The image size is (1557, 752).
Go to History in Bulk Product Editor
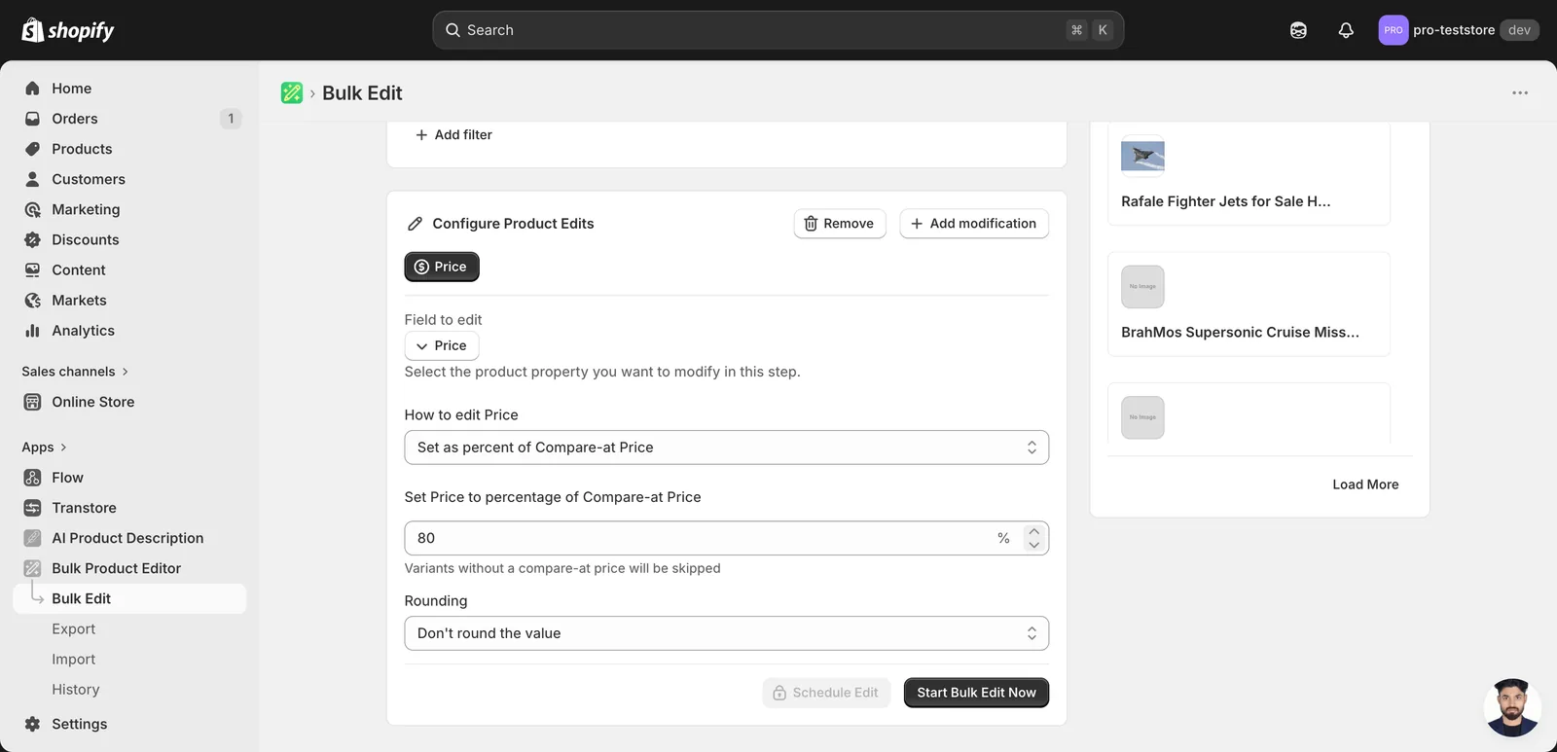coord(76,690)
